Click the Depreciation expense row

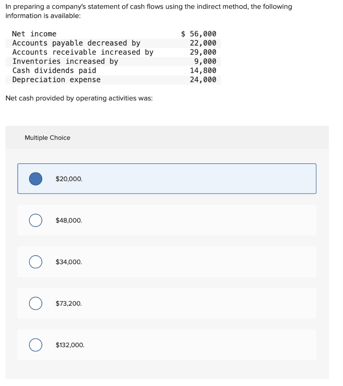[x=113, y=80]
